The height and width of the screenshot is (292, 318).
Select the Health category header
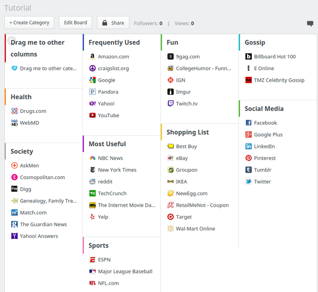tap(21, 97)
